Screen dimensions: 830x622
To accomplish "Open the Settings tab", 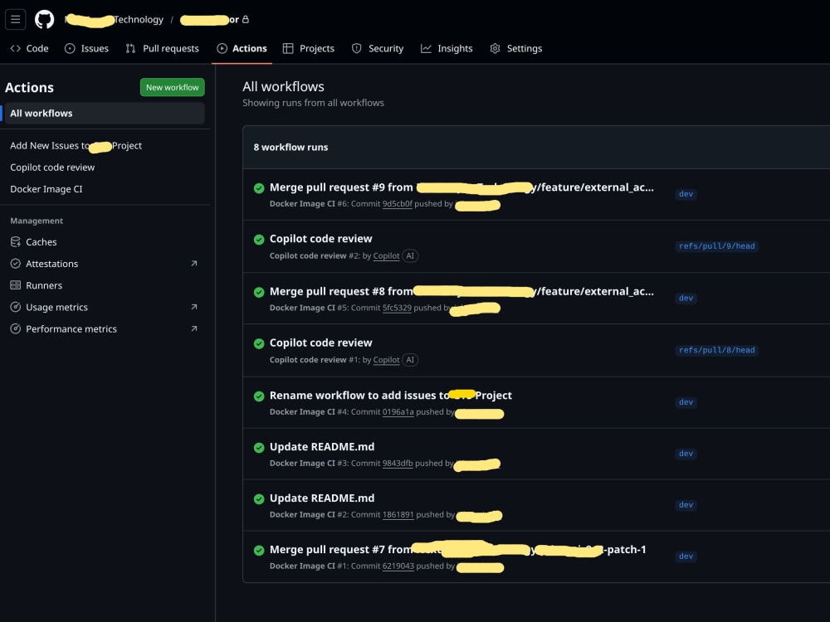I will [516, 49].
